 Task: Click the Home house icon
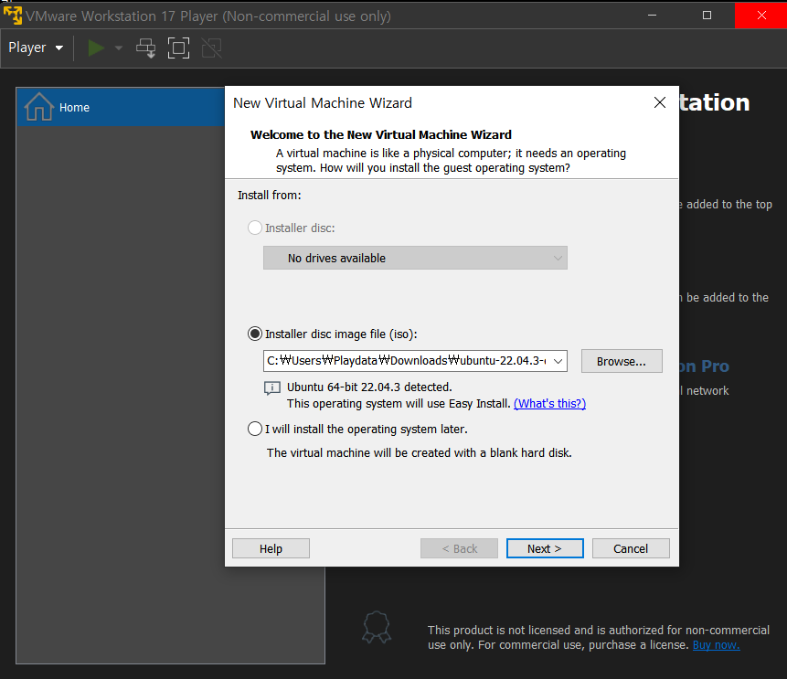tap(39, 106)
